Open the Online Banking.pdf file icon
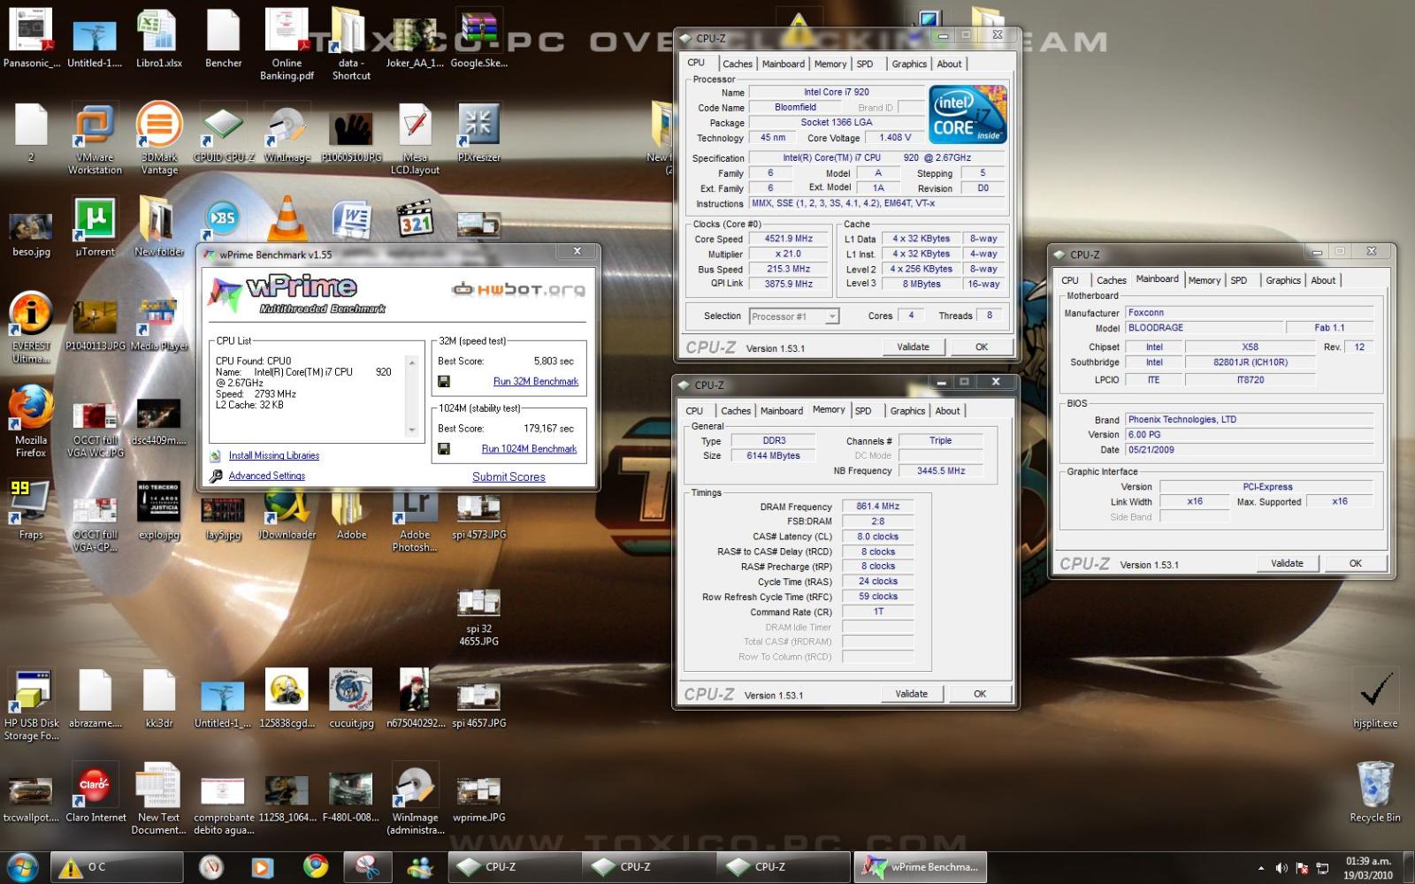Screen dimensions: 1415x884 (287, 44)
